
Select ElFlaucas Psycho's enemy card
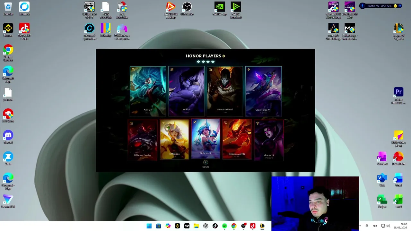(x=143, y=140)
